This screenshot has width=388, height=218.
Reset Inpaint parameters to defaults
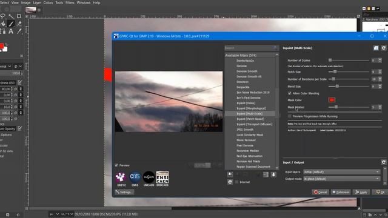coord(384,48)
